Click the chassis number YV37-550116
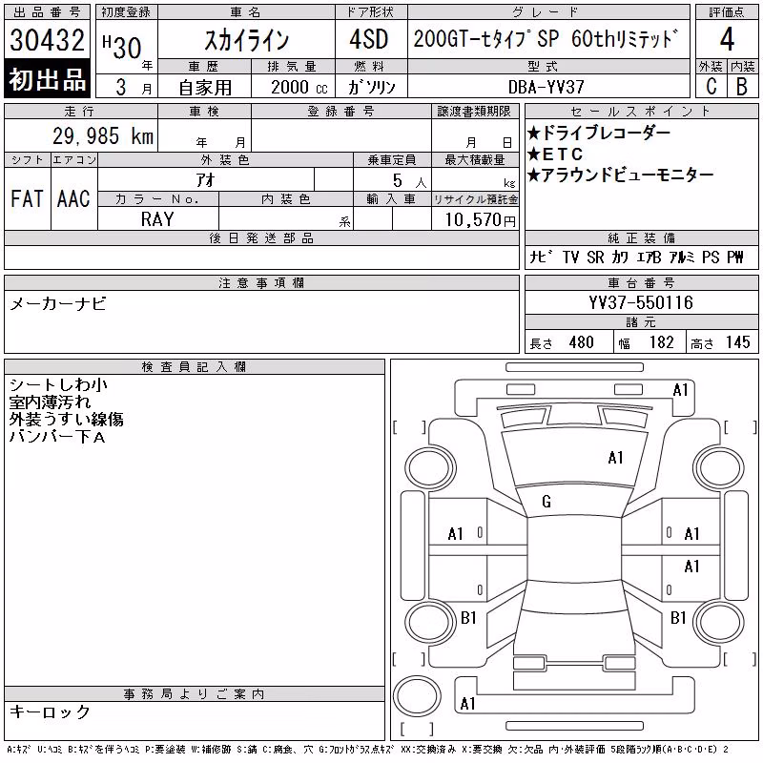Image resolution: width=763 pixels, height=763 pixels. [641, 302]
